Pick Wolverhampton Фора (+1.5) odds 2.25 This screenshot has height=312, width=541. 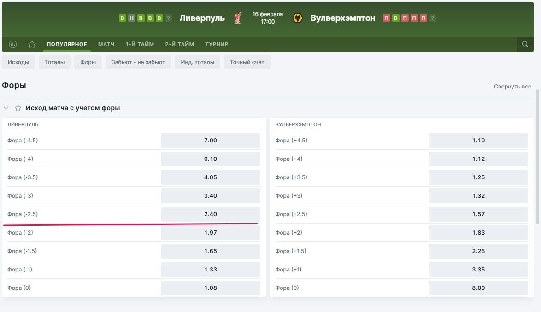point(478,251)
